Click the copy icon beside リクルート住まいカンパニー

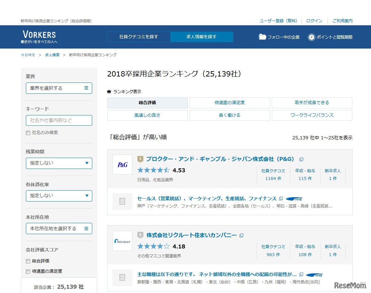[x=242, y=235]
